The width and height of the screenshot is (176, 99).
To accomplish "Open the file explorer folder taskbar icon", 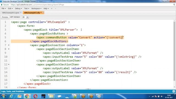I will tap(51, 96).
